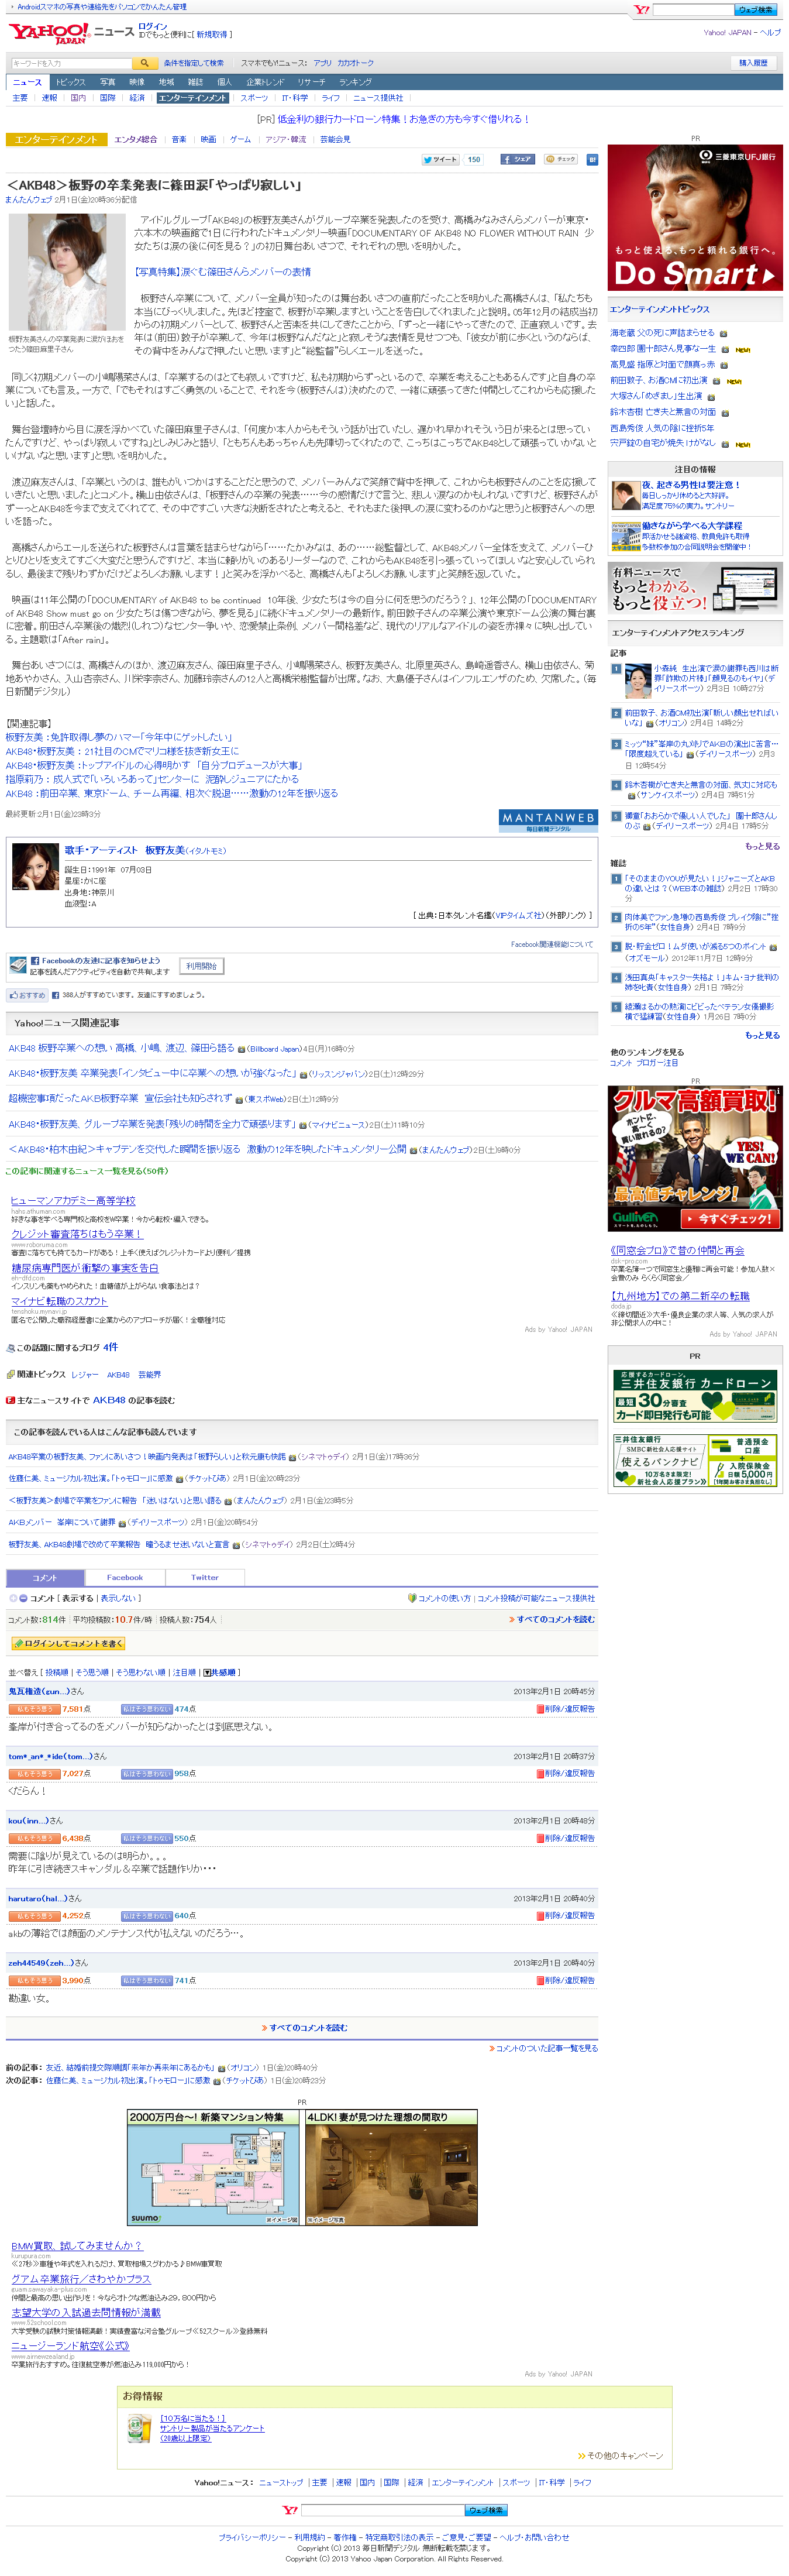Click the blue B! bookmark icon
Screen dimensions: 789x2576
[592, 159]
